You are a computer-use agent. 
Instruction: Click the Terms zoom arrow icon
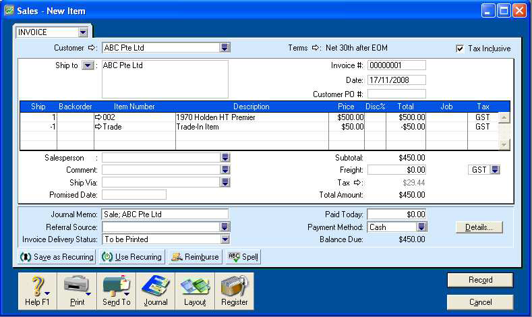[316, 48]
